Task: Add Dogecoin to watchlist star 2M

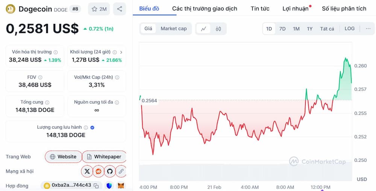Action: pyautogui.click(x=99, y=9)
